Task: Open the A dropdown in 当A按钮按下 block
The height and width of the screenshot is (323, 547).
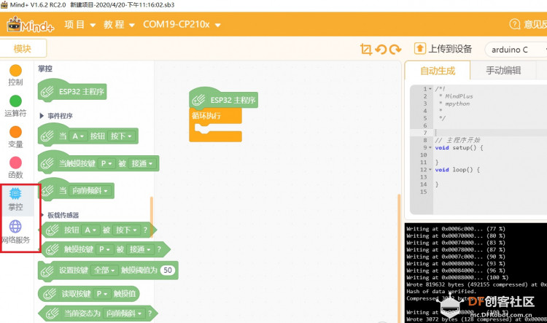Action: pyautogui.click(x=78, y=136)
